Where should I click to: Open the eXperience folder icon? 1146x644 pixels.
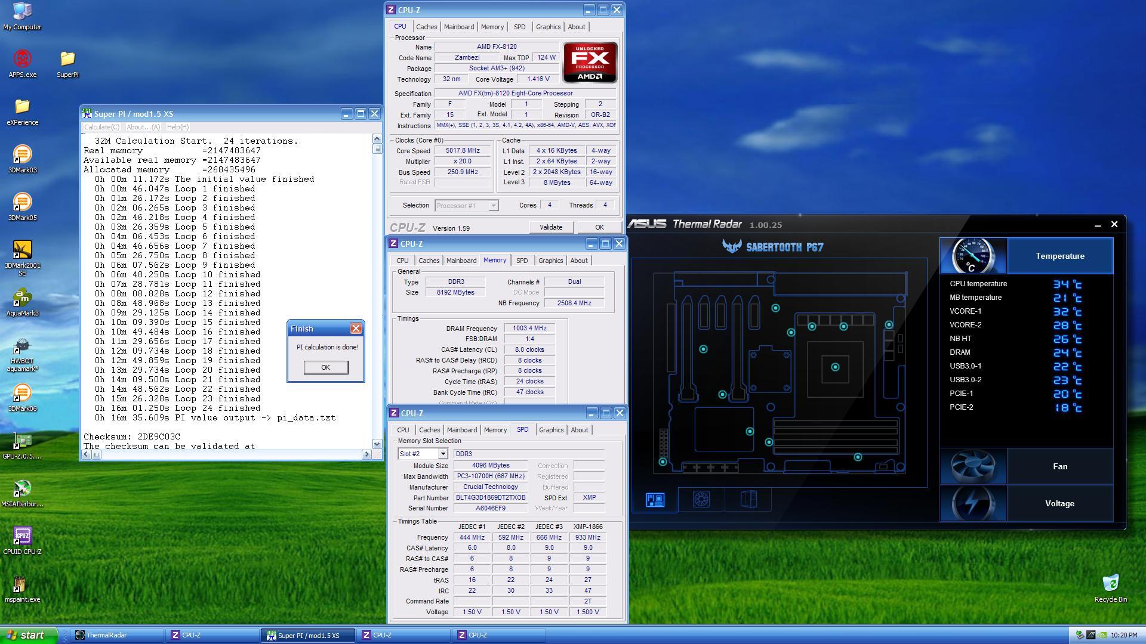point(22,112)
